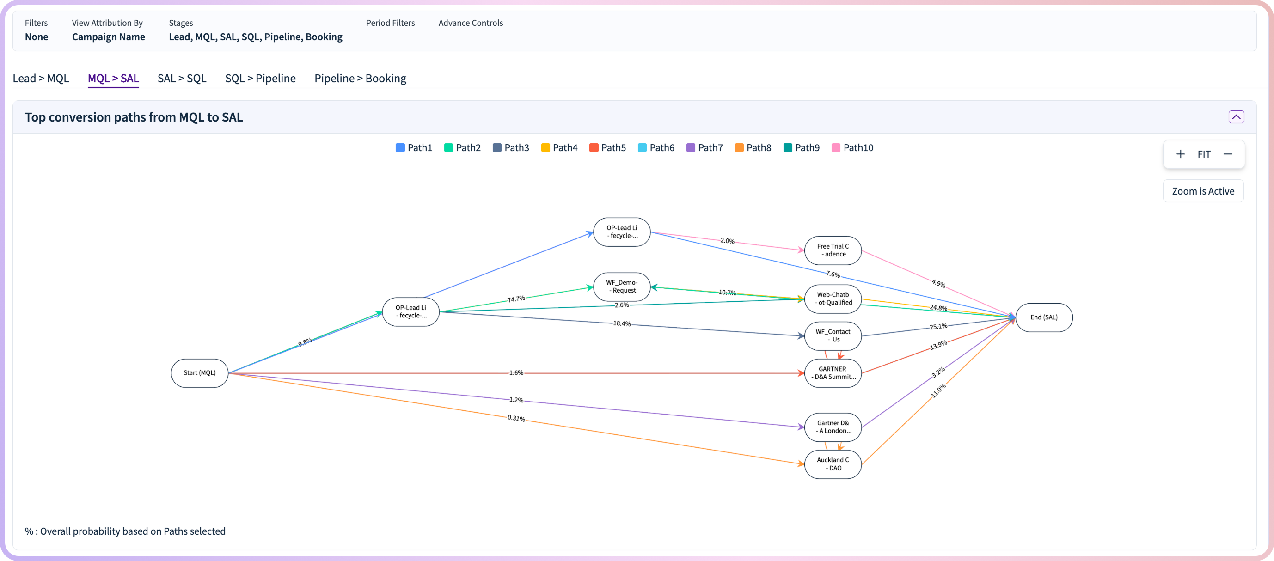Open the Pipeline > Booking tab

(x=360, y=79)
